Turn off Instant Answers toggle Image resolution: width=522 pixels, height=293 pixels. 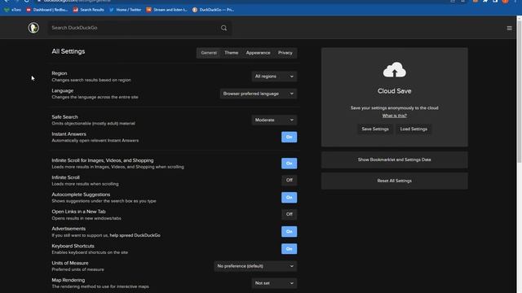tap(289, 137)
